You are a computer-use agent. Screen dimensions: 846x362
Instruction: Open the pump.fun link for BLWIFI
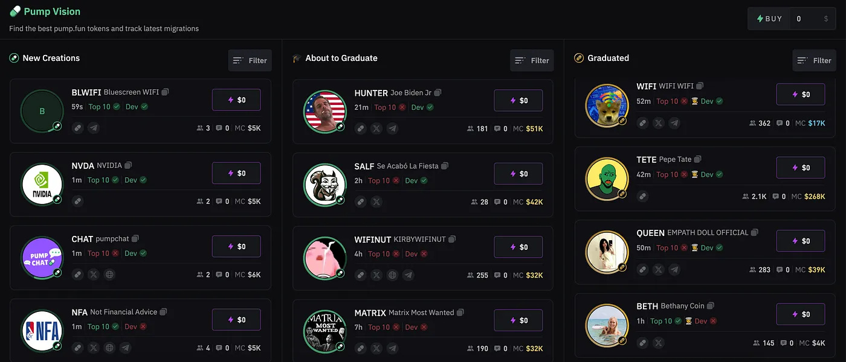coord(77,127)
